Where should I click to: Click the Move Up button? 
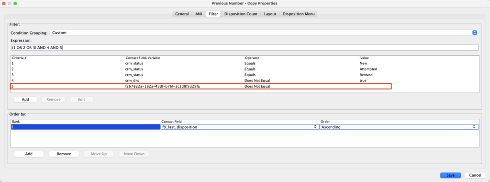point(99,154)
